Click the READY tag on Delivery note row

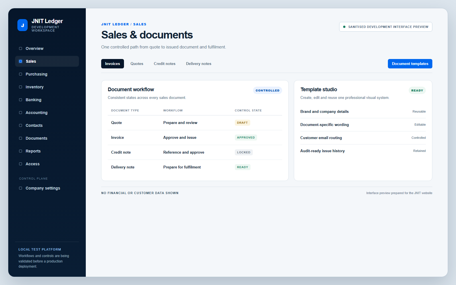[x=243, y=167]
